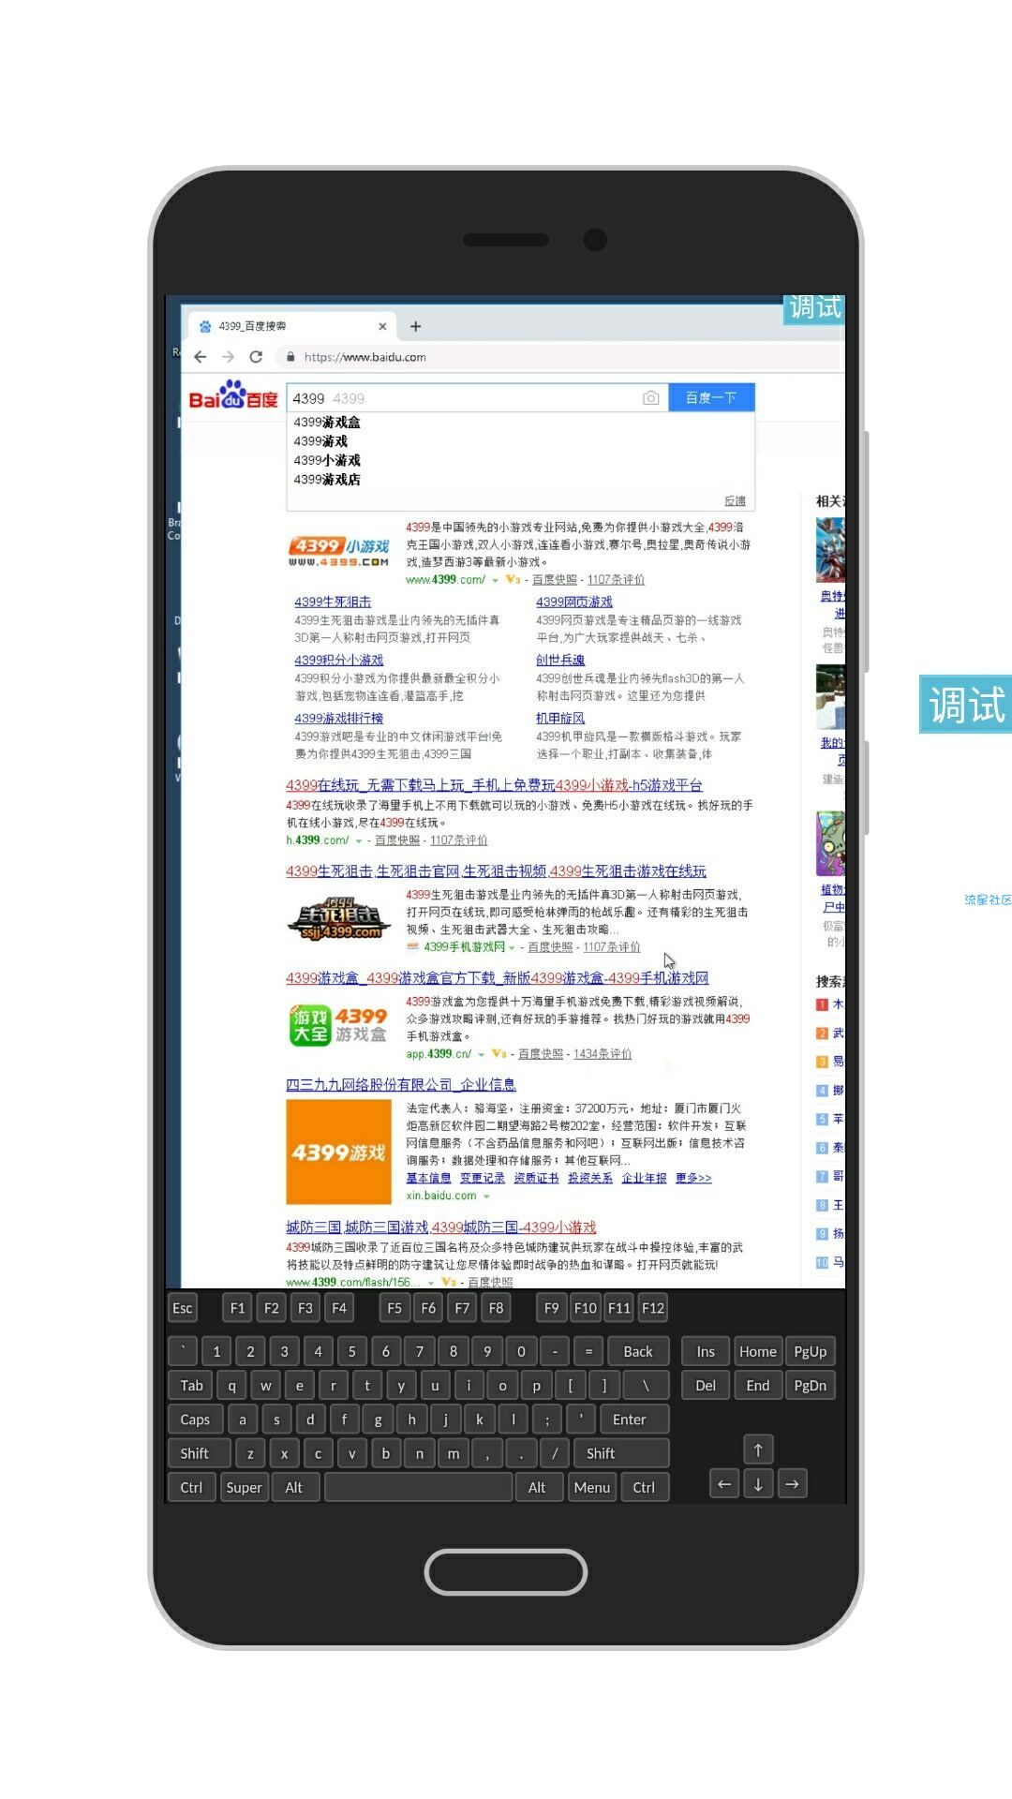The image size is (1012, 1799).
Task: Open the 4399网页游戏 sub-link
Action: tap(574, 602)
